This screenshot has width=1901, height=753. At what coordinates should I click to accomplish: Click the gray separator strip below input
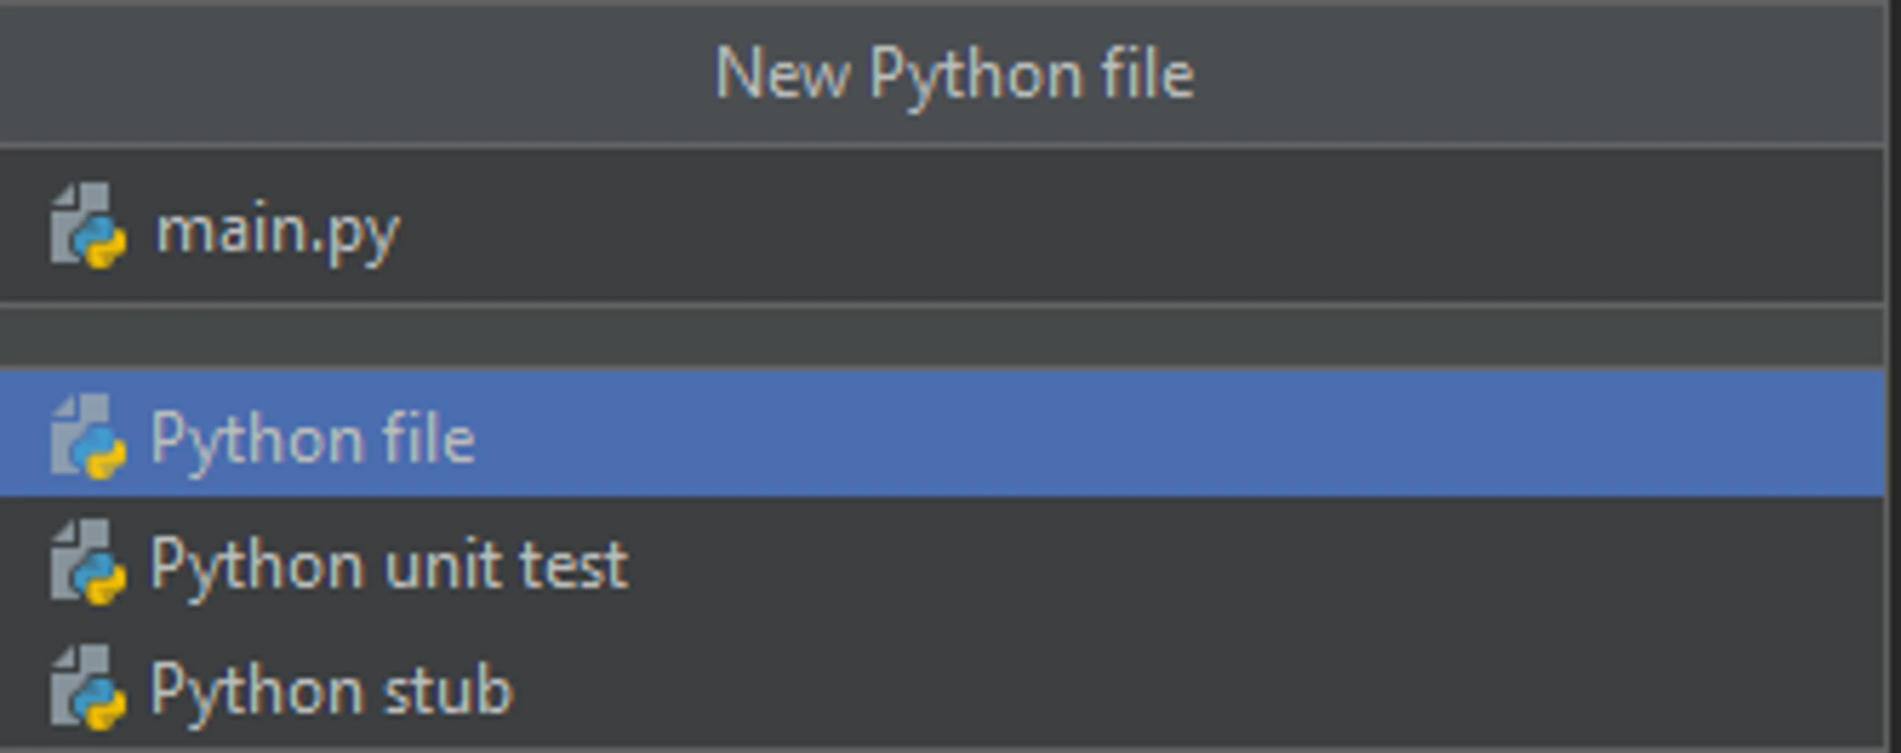(x=942, y=336)
